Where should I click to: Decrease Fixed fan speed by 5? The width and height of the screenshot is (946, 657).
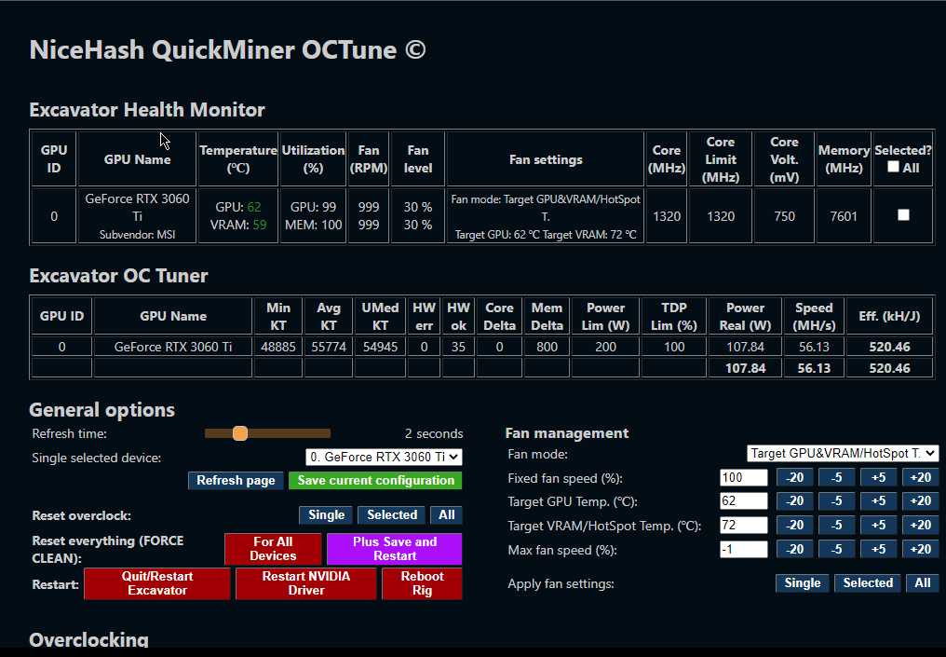coord(836,478)
